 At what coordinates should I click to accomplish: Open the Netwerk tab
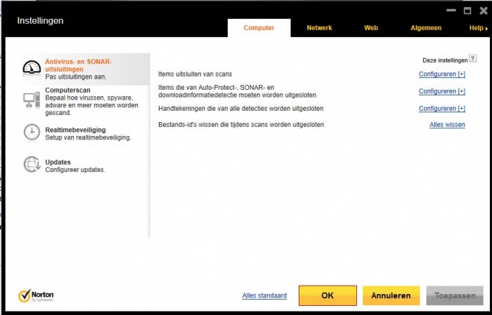coord(319,28)
